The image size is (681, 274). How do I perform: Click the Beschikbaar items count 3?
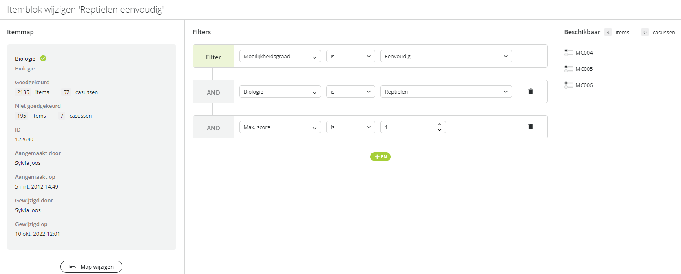pos(608,32)
